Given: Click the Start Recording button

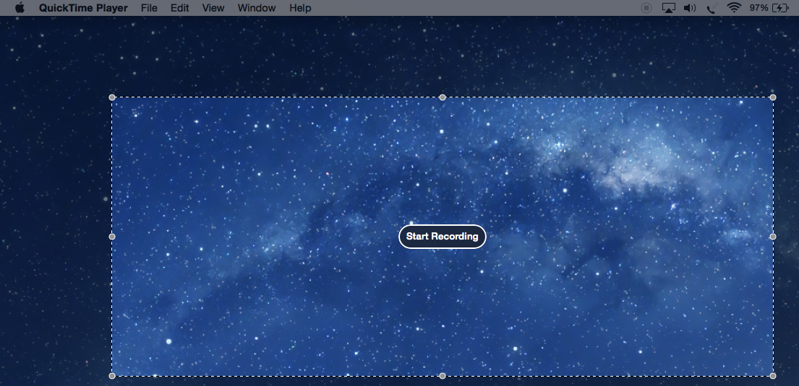Looking at the screenshot, I should pos(443,237).
